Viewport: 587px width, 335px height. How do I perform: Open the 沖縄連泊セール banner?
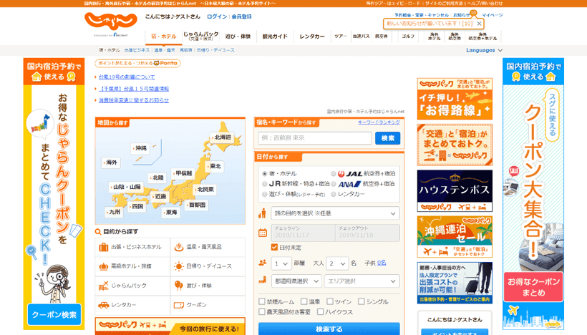[455, 236]
